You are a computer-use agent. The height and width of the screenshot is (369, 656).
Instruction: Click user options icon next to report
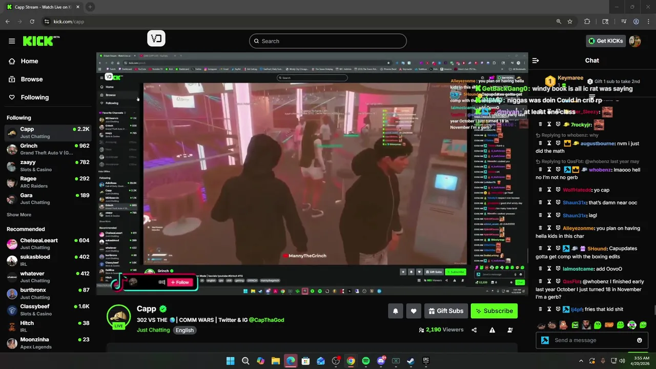(510, 330)
